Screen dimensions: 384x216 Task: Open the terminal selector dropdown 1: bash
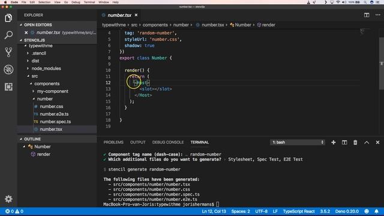tap(298, 142)
